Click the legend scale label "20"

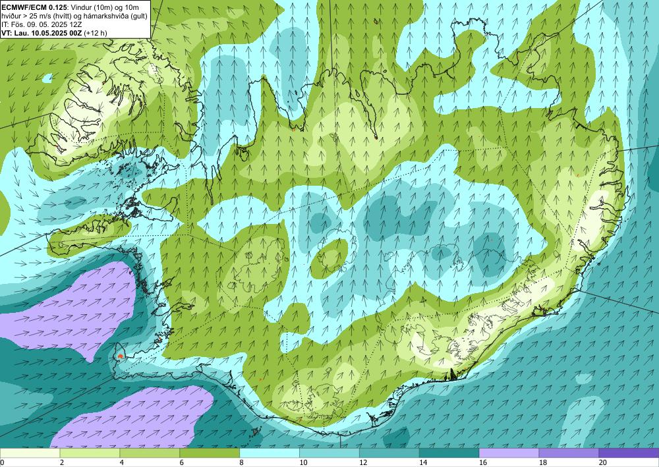click(603, 462)
